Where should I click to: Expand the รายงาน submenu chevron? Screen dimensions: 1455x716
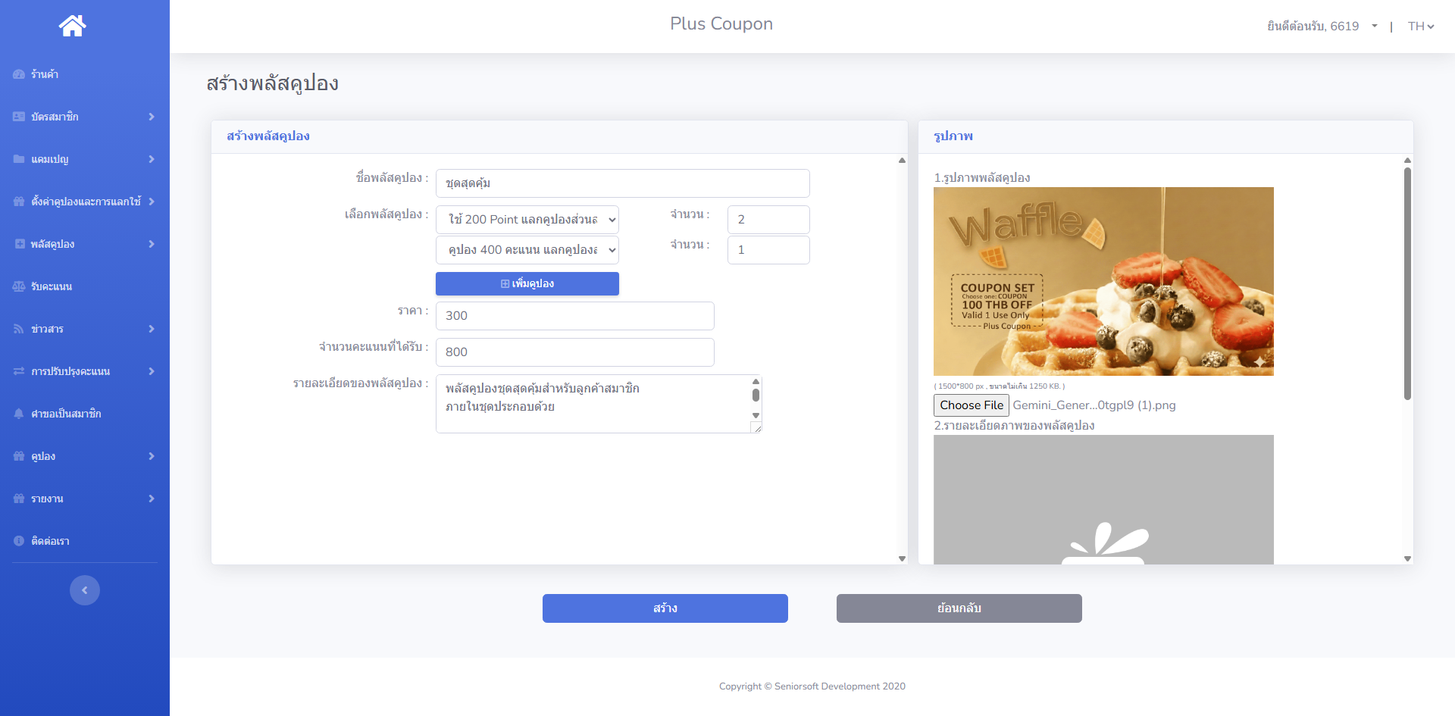tap(152, 499)
